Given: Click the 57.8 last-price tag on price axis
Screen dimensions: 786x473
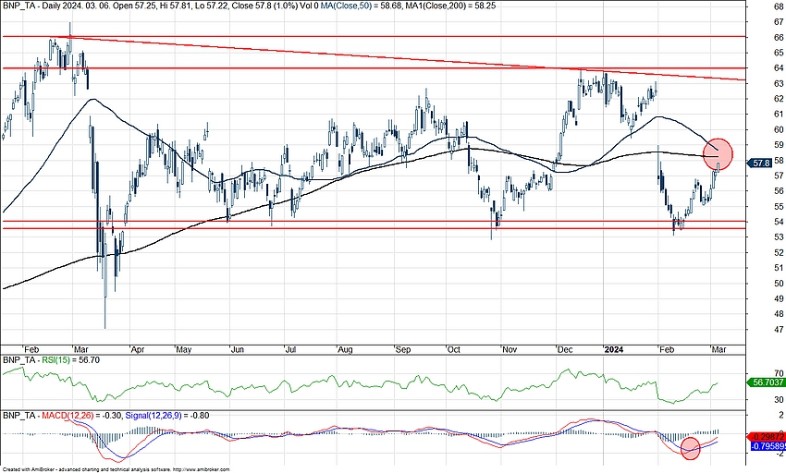Looking at the screenshot, I should point(760,163).
